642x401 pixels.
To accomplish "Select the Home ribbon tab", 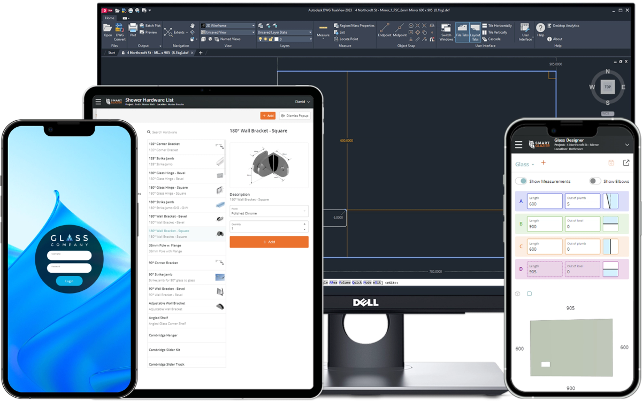I will point(110,18).
